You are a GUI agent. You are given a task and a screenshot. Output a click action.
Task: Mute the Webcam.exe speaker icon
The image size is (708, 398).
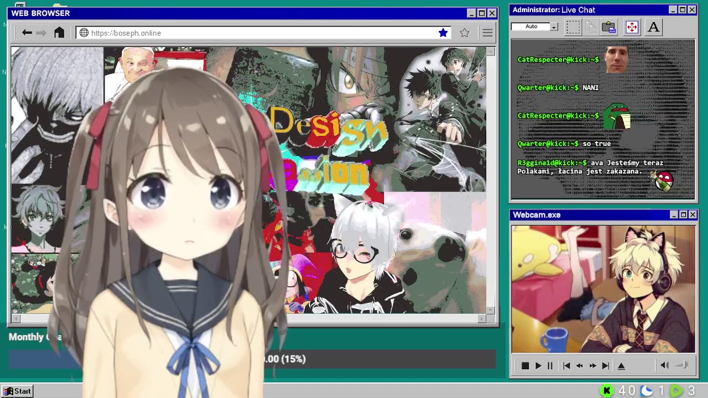pos(664,365)
